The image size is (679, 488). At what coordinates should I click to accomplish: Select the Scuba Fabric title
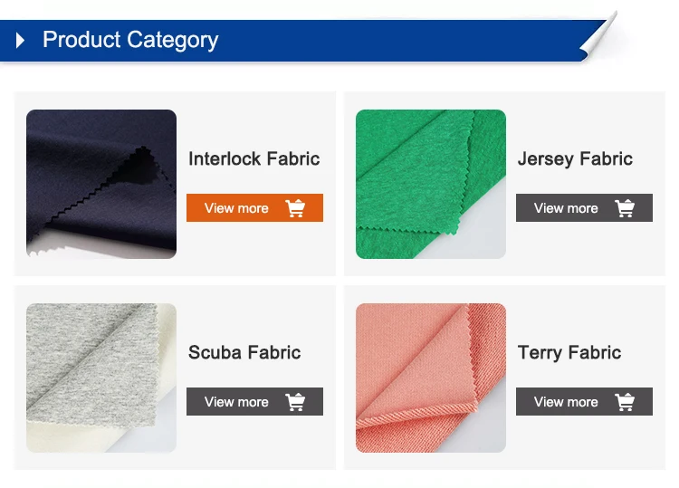click(x=244, y=353)
